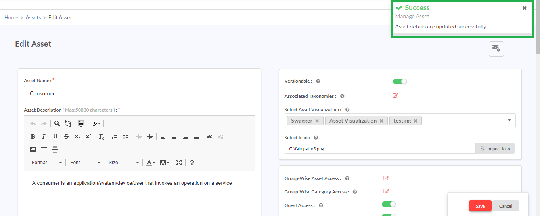
Task: Open the text color picker
Action: (x=151, y=163)
